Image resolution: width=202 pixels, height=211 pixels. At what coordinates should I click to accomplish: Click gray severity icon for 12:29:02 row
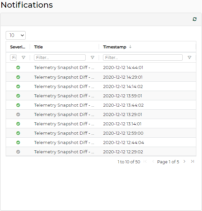pyautogui.click(x=18, y=152)
